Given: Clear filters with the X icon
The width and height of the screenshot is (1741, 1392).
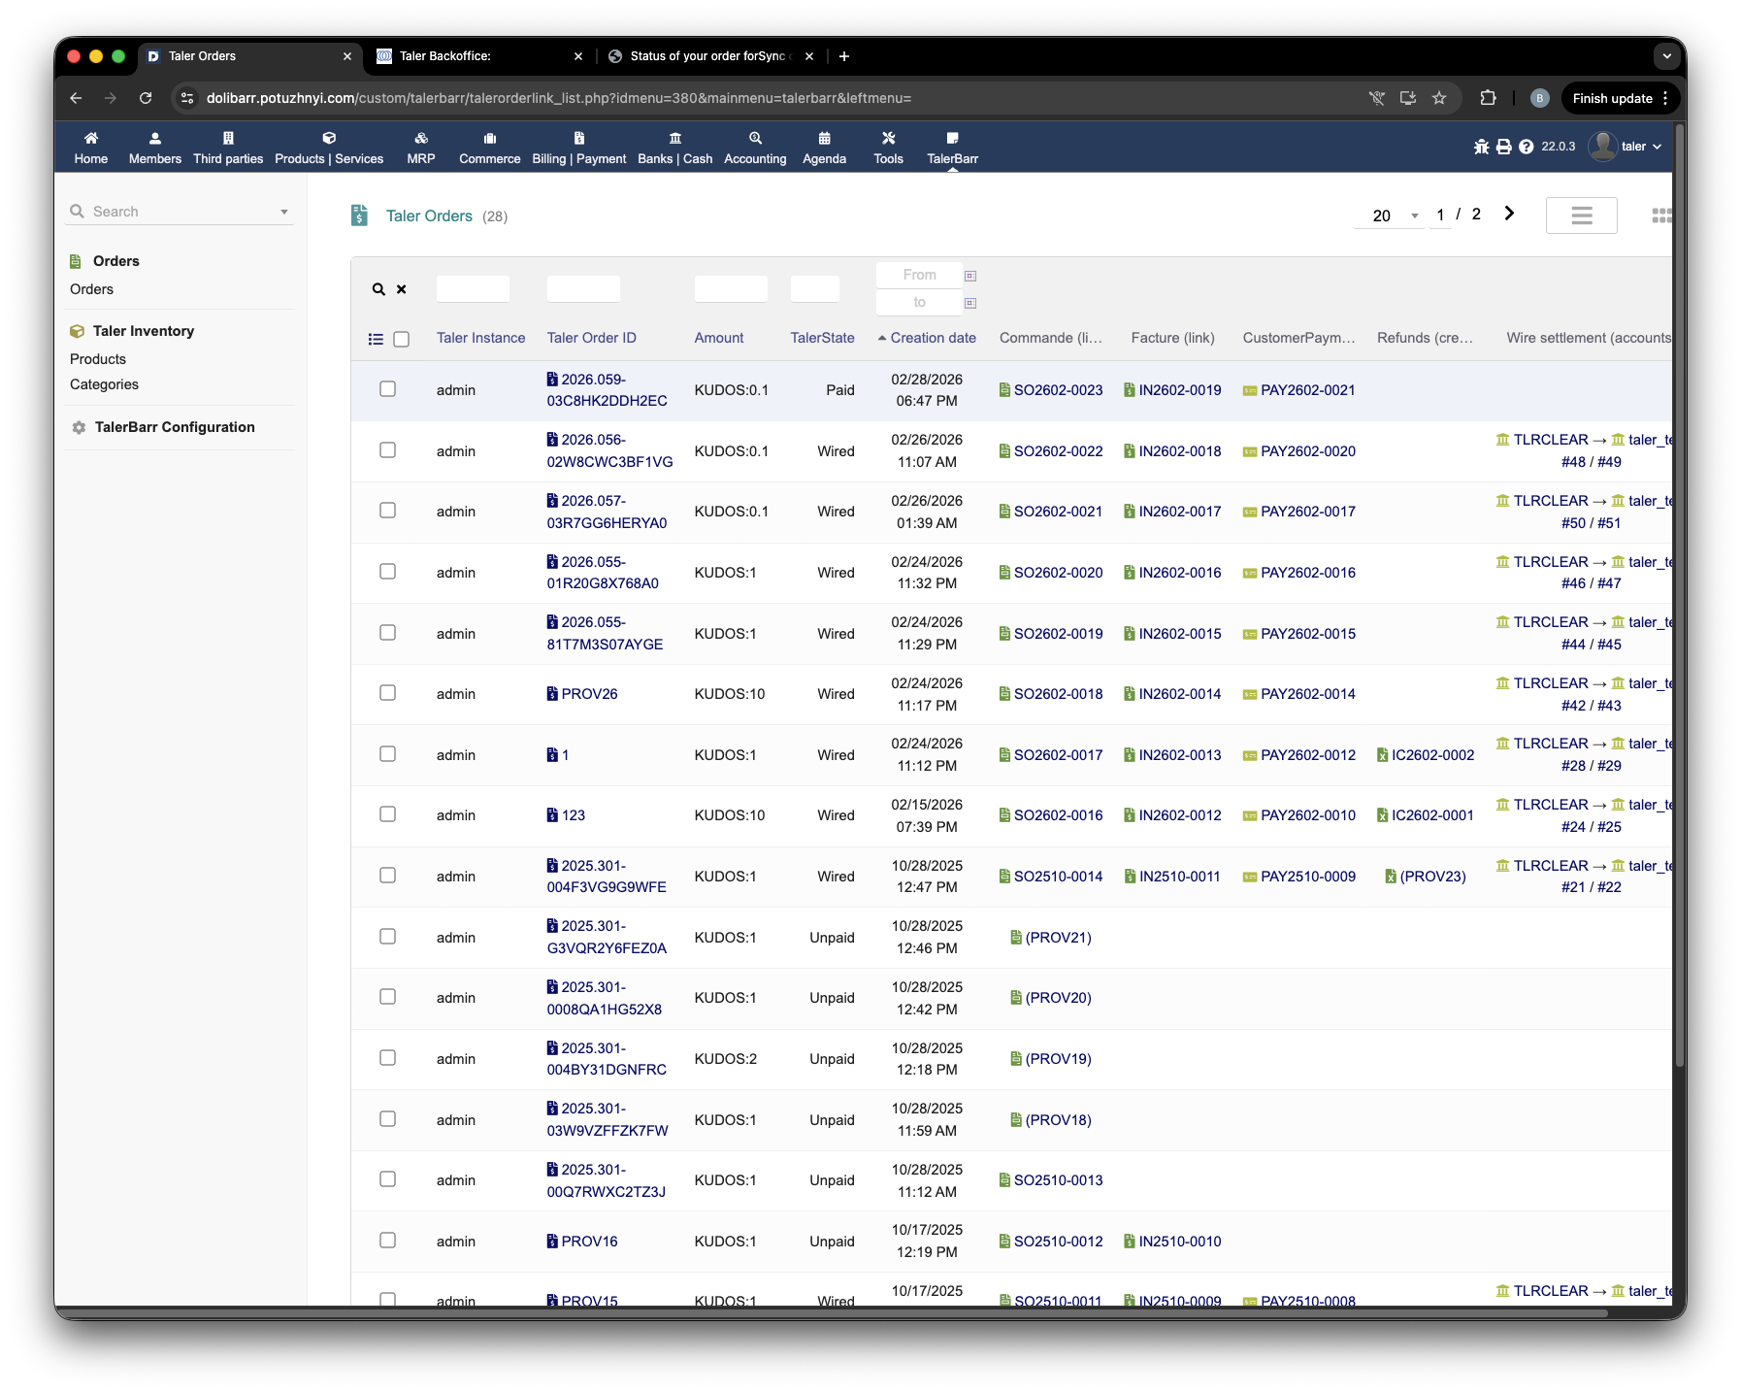Looking at the screenshot, I should pyautogui.click(x=402, y=289).
